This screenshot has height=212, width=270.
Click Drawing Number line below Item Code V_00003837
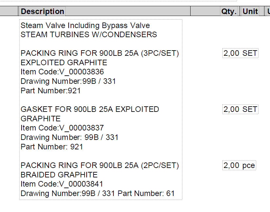(69, 137)
